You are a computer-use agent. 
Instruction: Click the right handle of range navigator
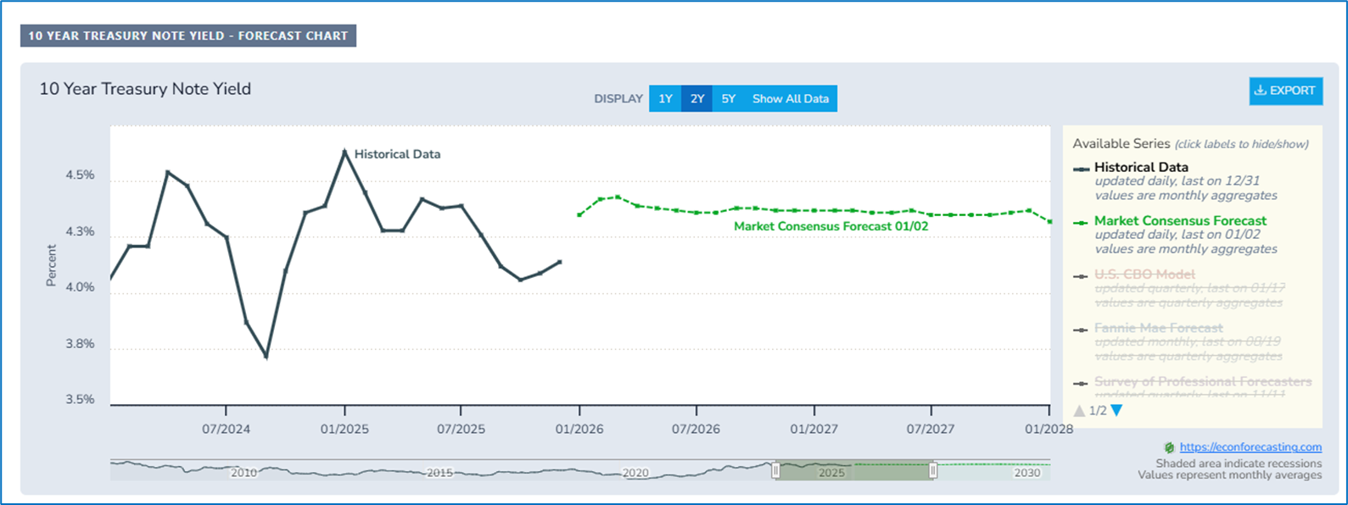(933, 470)
